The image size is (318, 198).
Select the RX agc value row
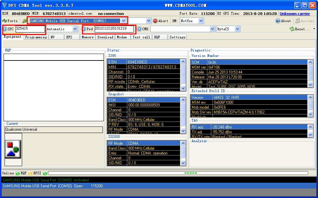(x=249, y=127)
